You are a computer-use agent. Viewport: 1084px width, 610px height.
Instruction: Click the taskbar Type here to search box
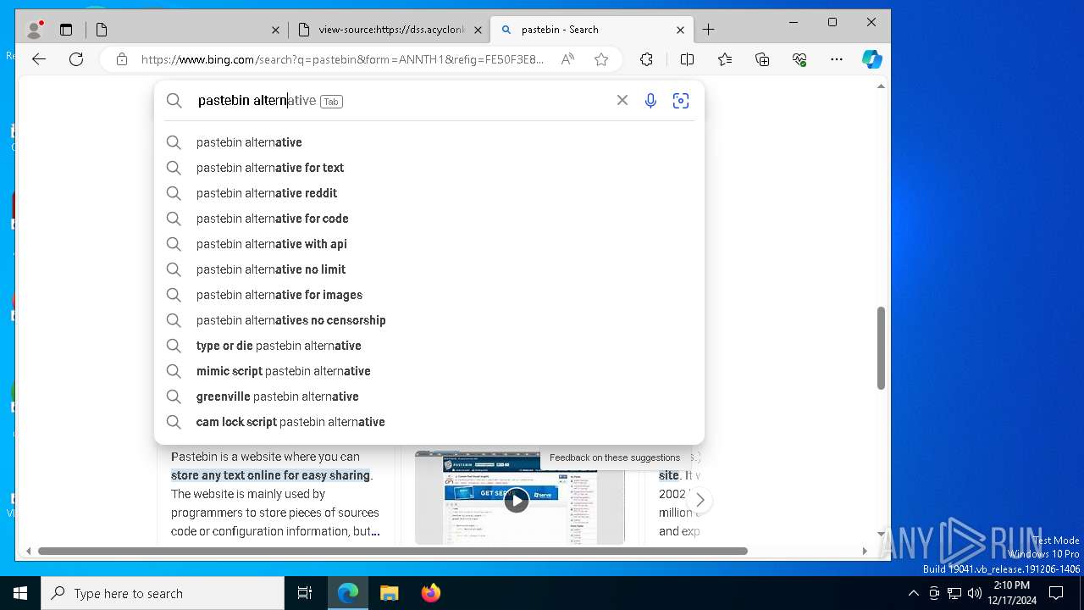point(163,593)
